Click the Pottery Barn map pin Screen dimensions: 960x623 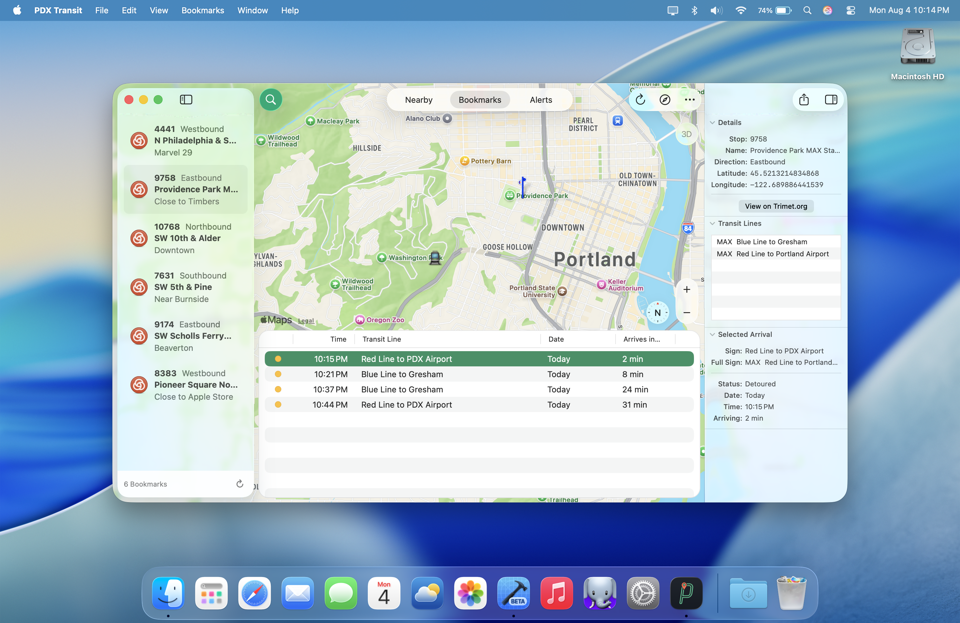coord(464,161)
